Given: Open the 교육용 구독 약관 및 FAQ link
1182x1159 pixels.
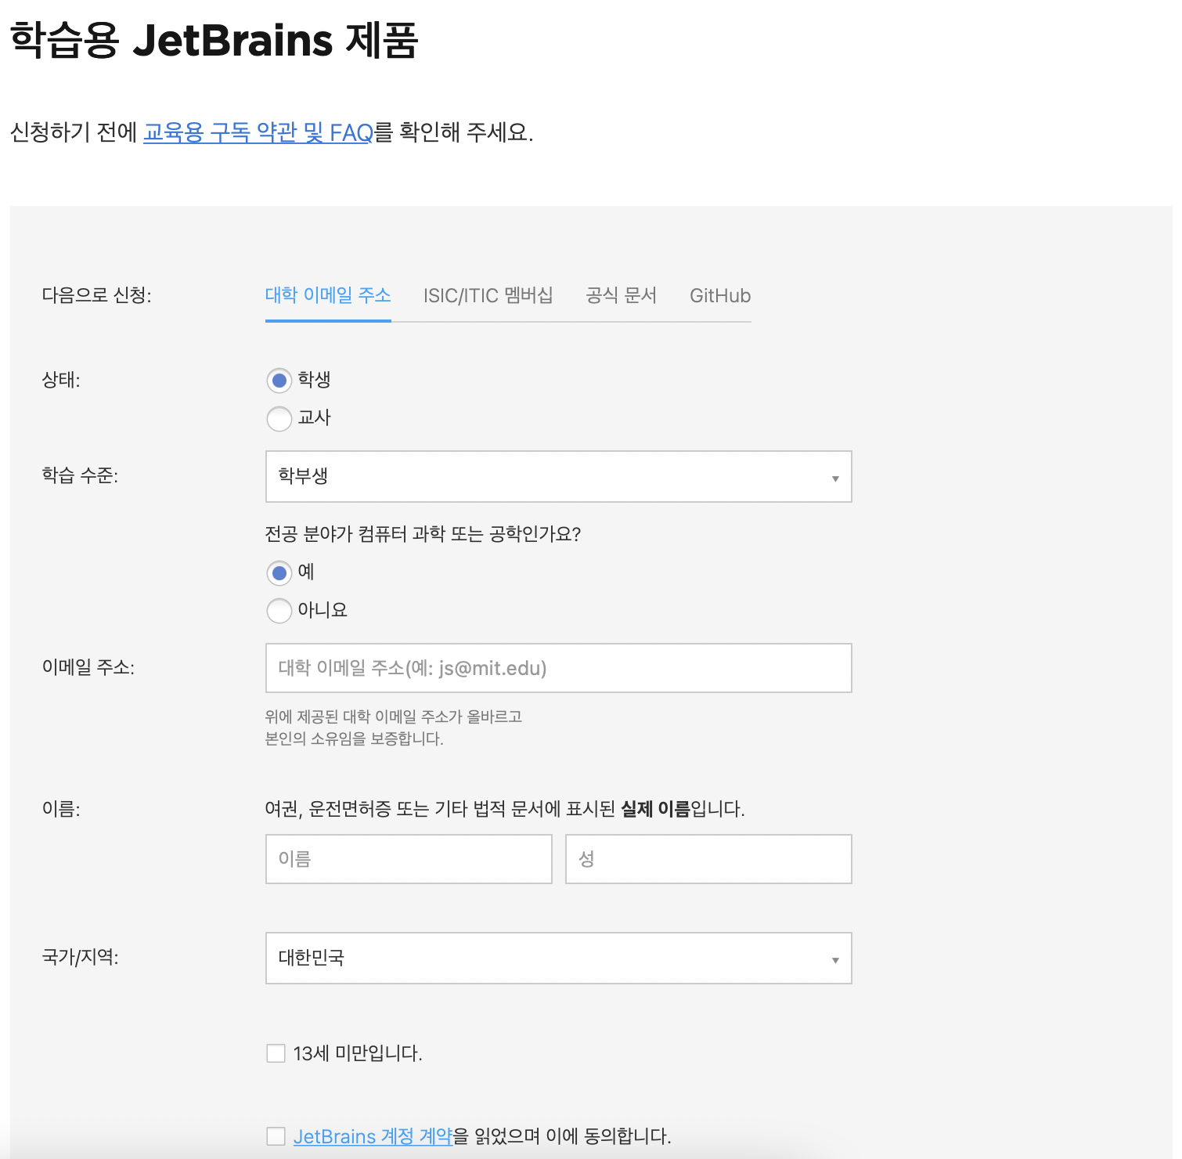Looking at the screenshot, I should click(258, 132).
